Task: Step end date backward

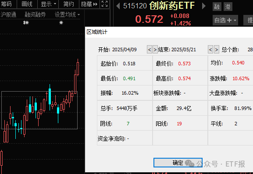Action: (x=210, y=50)
